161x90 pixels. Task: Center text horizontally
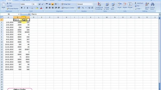pos(50,8)
